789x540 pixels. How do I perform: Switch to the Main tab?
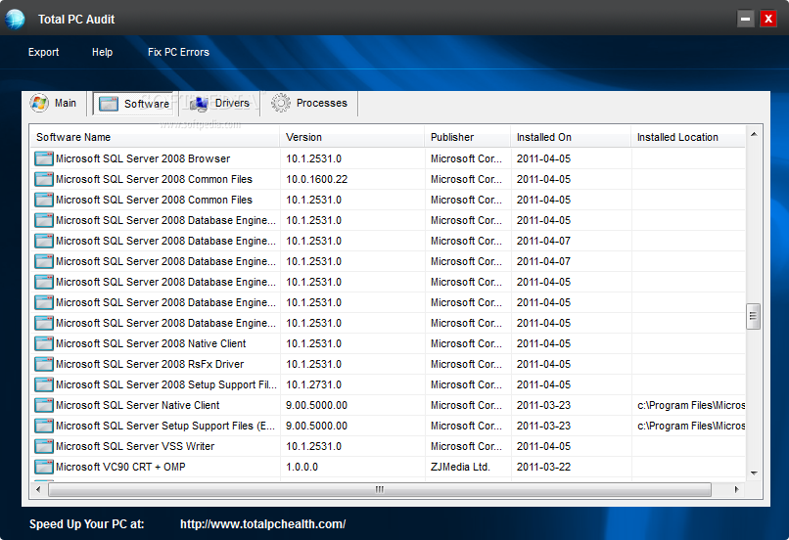(54, 103)
